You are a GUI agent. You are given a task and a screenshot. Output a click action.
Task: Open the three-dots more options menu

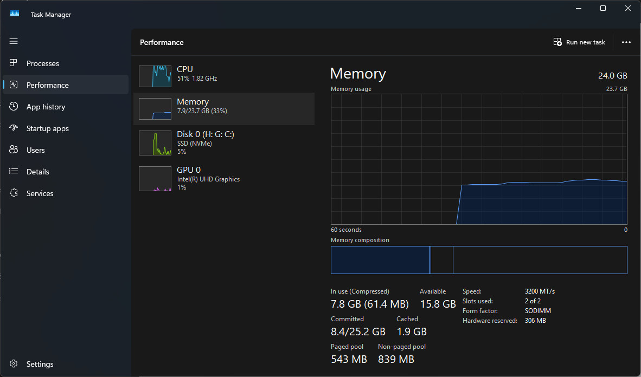pos(626,42)
